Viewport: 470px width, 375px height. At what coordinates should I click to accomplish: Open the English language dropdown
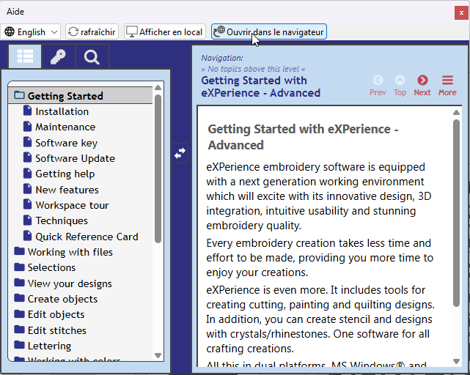click(32, 31)
